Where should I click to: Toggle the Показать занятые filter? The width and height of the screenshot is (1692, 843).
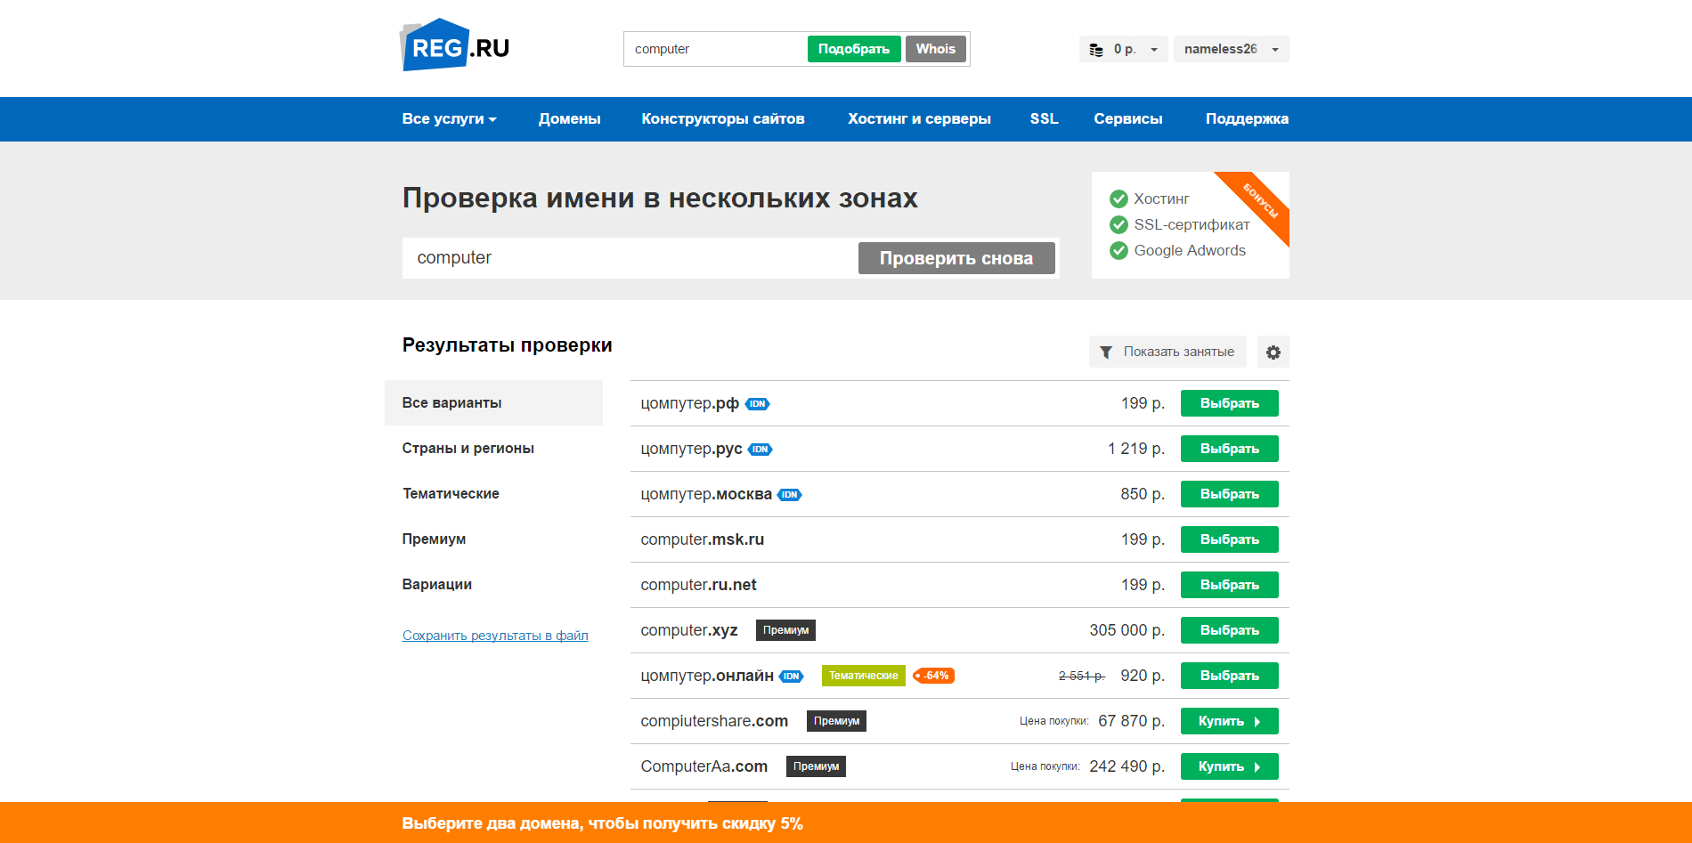click(x=1167, y=352)
